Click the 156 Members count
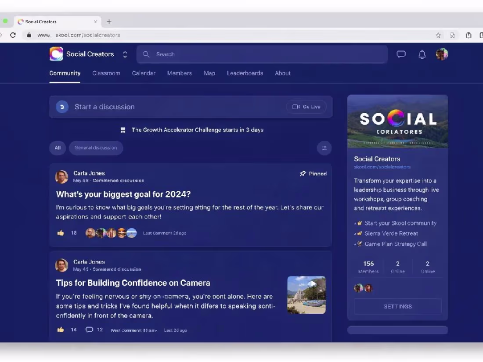Screen dimensions: 483x362 tap(368, 267)
